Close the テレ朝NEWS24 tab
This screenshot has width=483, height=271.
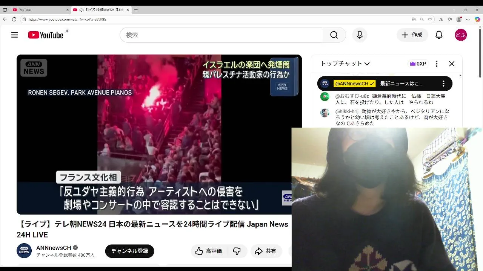tap(128, 10)
